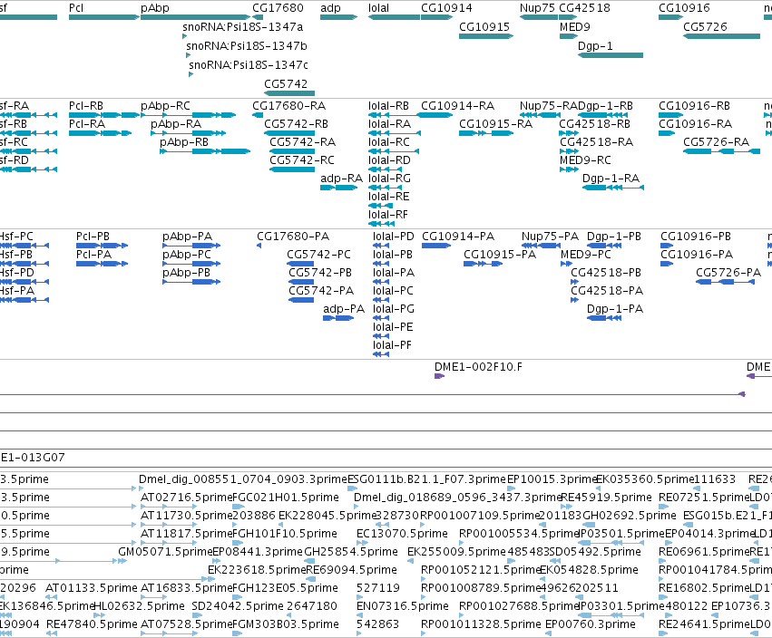Open the adp-RA transcript
This screenshot has width=772, height=638.
point(338,188)
